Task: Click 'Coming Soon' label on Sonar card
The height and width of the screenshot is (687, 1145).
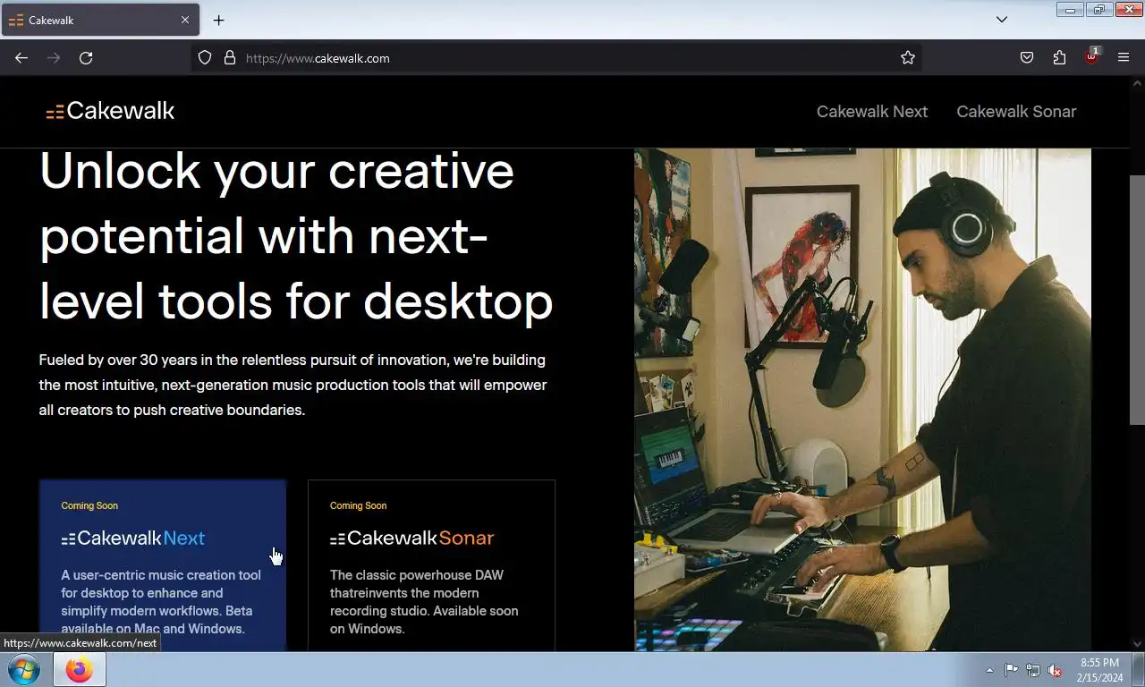Action: tap(358, 505)
